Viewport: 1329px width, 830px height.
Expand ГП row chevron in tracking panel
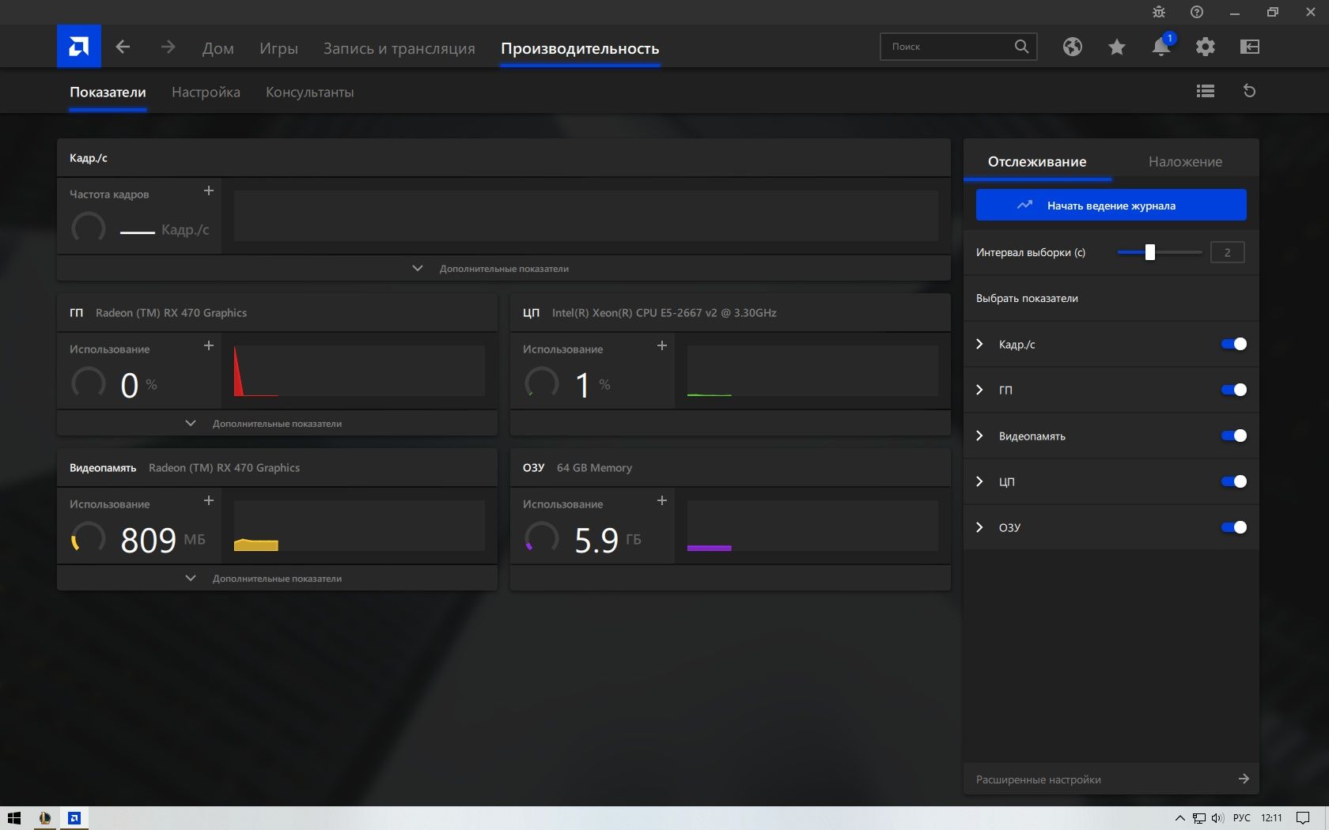coord(979,390)
